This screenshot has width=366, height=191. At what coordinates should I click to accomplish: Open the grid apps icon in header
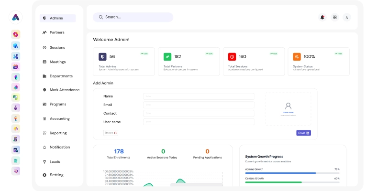click(x=335, y=17)
